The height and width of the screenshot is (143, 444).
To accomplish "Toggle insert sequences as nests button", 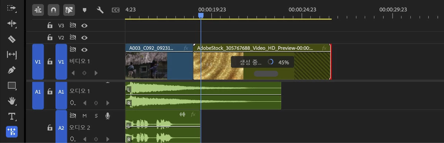I will 38,10.
